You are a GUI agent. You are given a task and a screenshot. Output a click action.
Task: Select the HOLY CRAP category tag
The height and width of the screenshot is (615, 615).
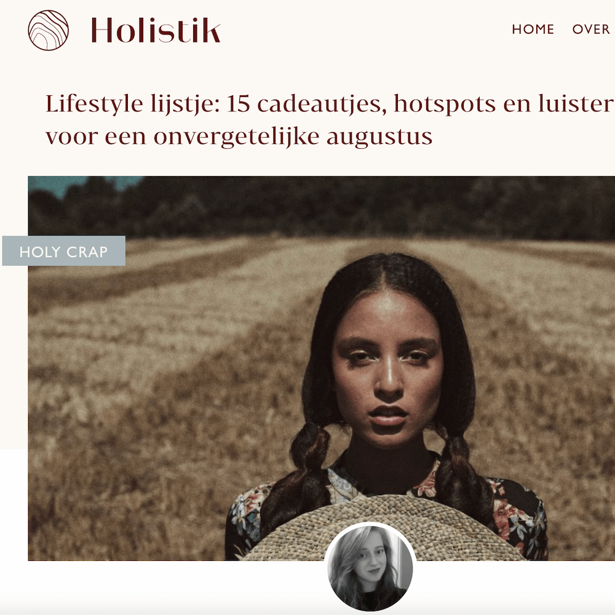[x=64, y=251]
